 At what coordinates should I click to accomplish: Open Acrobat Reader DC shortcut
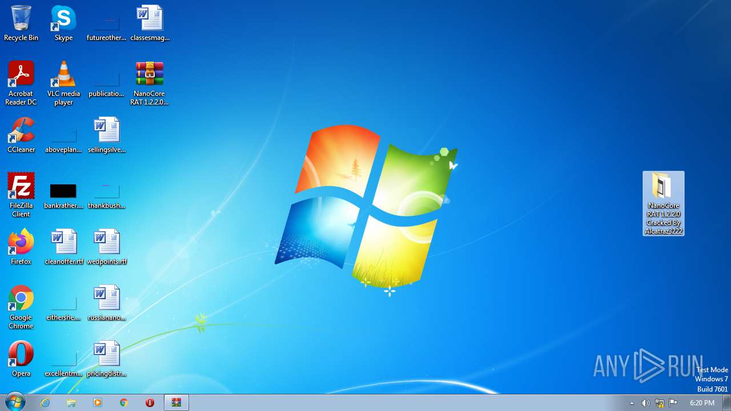pyautogui.click(x=21, y=83)
